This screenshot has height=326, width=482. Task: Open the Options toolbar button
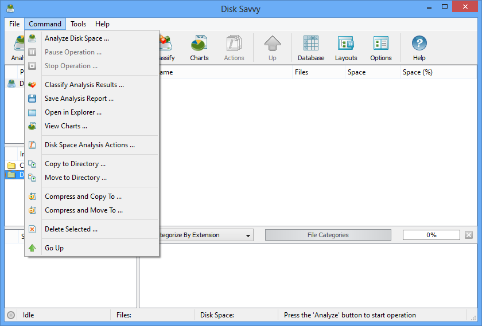(381, 48)
